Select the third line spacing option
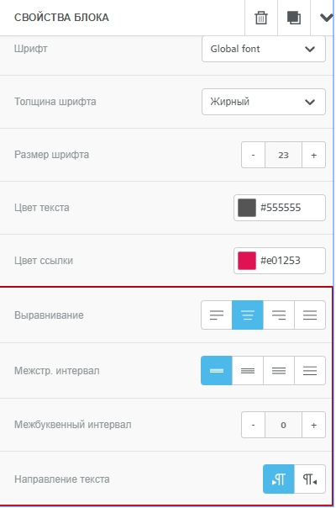 (x=279, y=371)
